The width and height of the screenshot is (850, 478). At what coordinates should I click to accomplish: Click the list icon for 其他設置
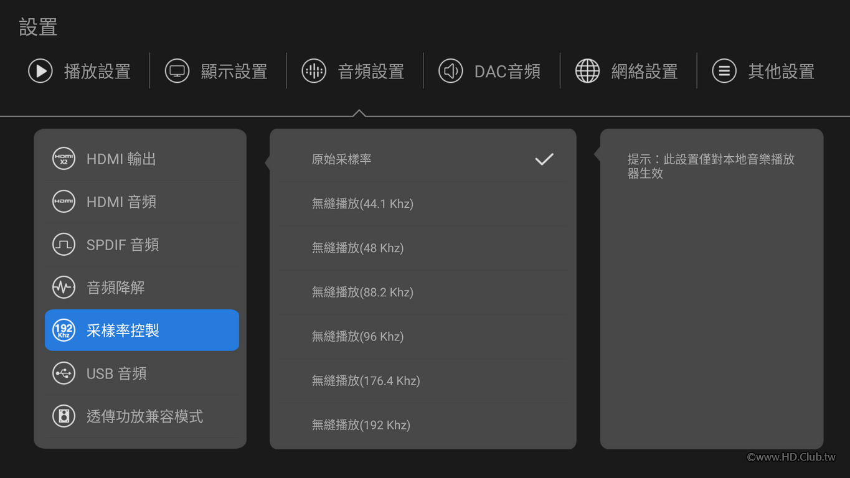724,71
